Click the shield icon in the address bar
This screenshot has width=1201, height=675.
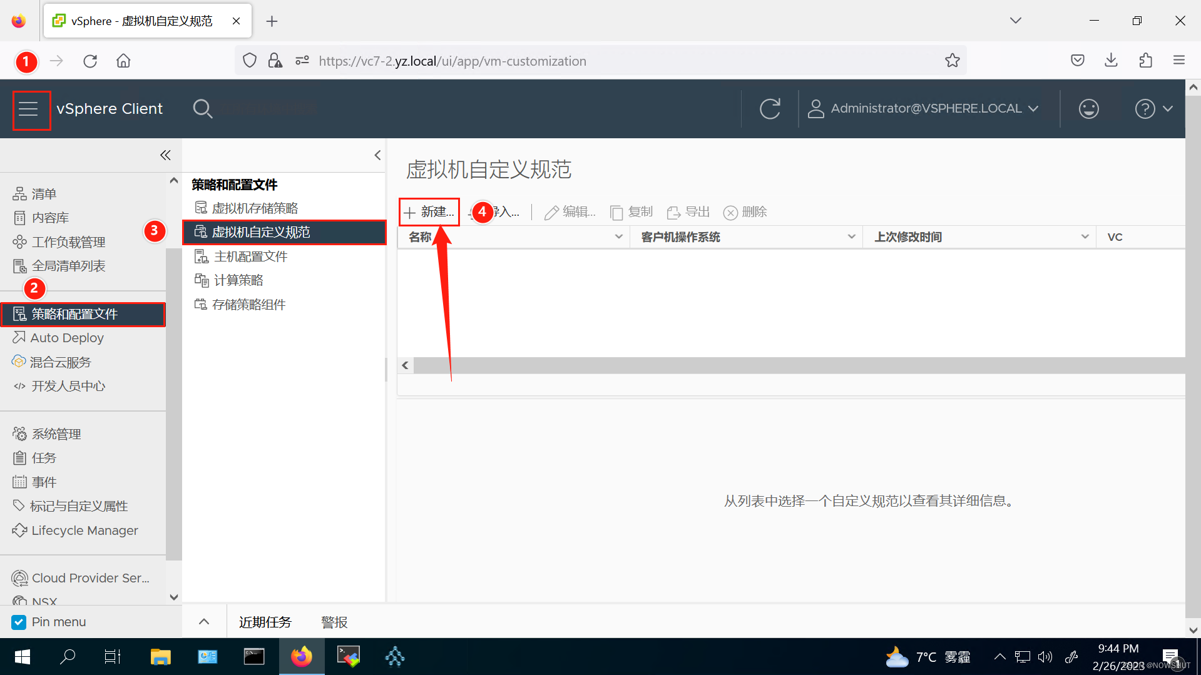[x=249, y=60]
